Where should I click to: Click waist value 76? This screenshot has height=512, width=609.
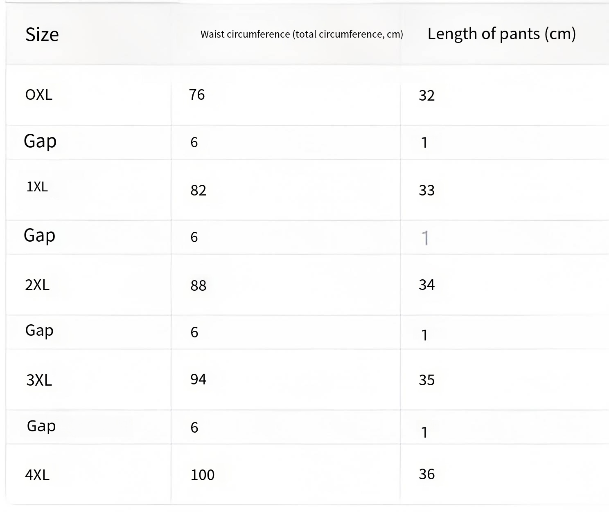(197, 95)
